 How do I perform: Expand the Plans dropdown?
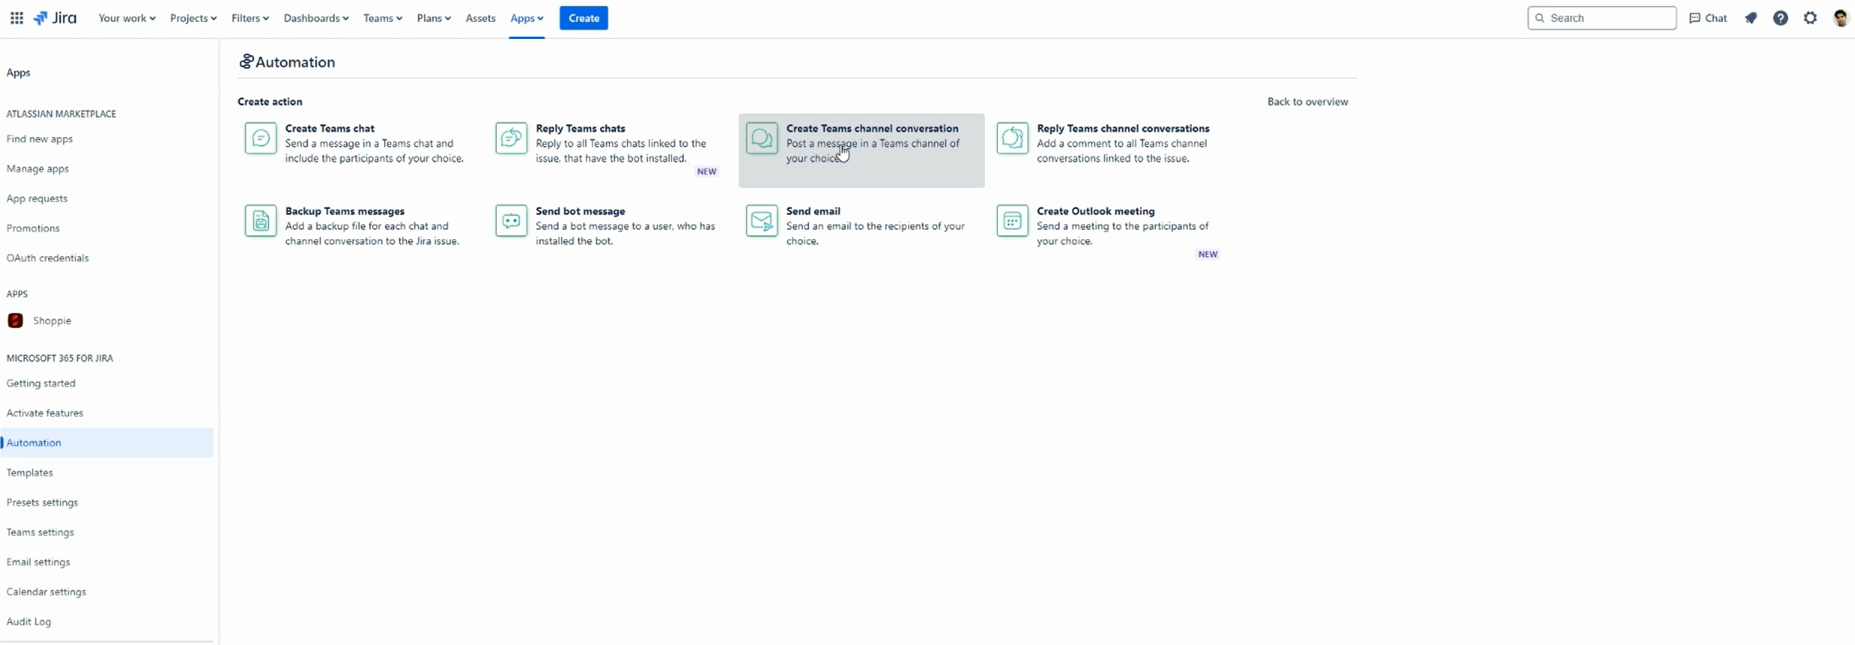point(433,18)
